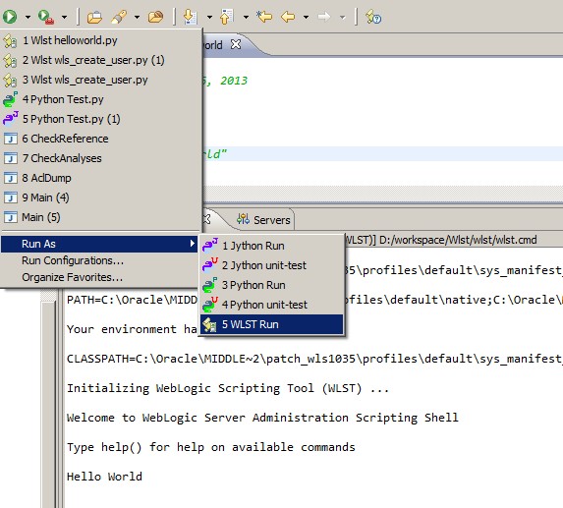The width and height of the screenshot is (563, 508).
Task: Launch 1 Wlst helloworld.py from history
Action: tap(100, 40)
